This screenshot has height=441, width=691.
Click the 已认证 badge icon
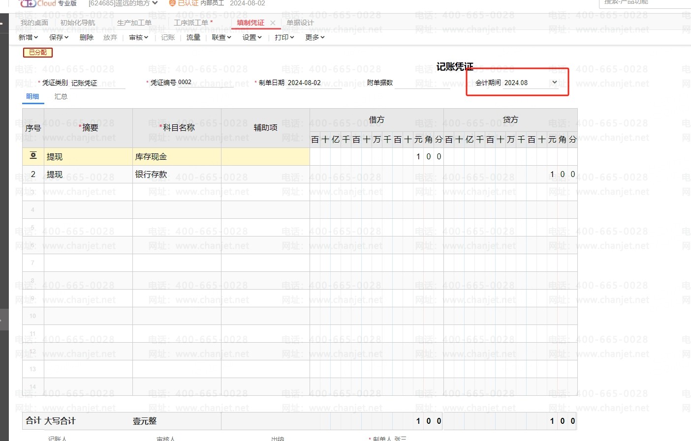click(172, 3)
